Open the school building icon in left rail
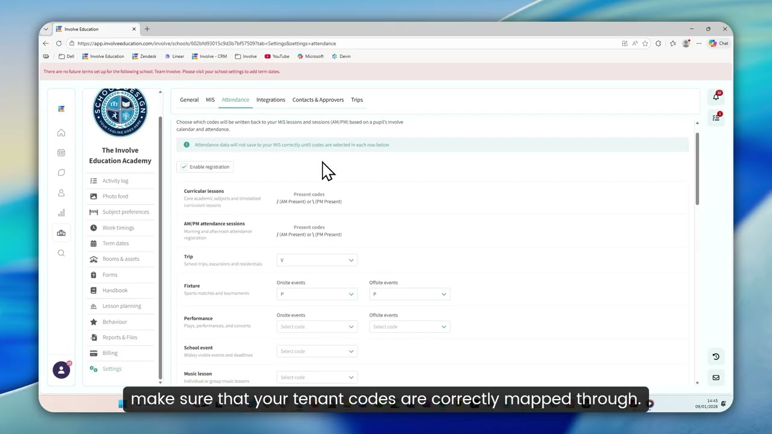This screenshot has width=772, height=434. pyautogui.click(x=61, y=233)
